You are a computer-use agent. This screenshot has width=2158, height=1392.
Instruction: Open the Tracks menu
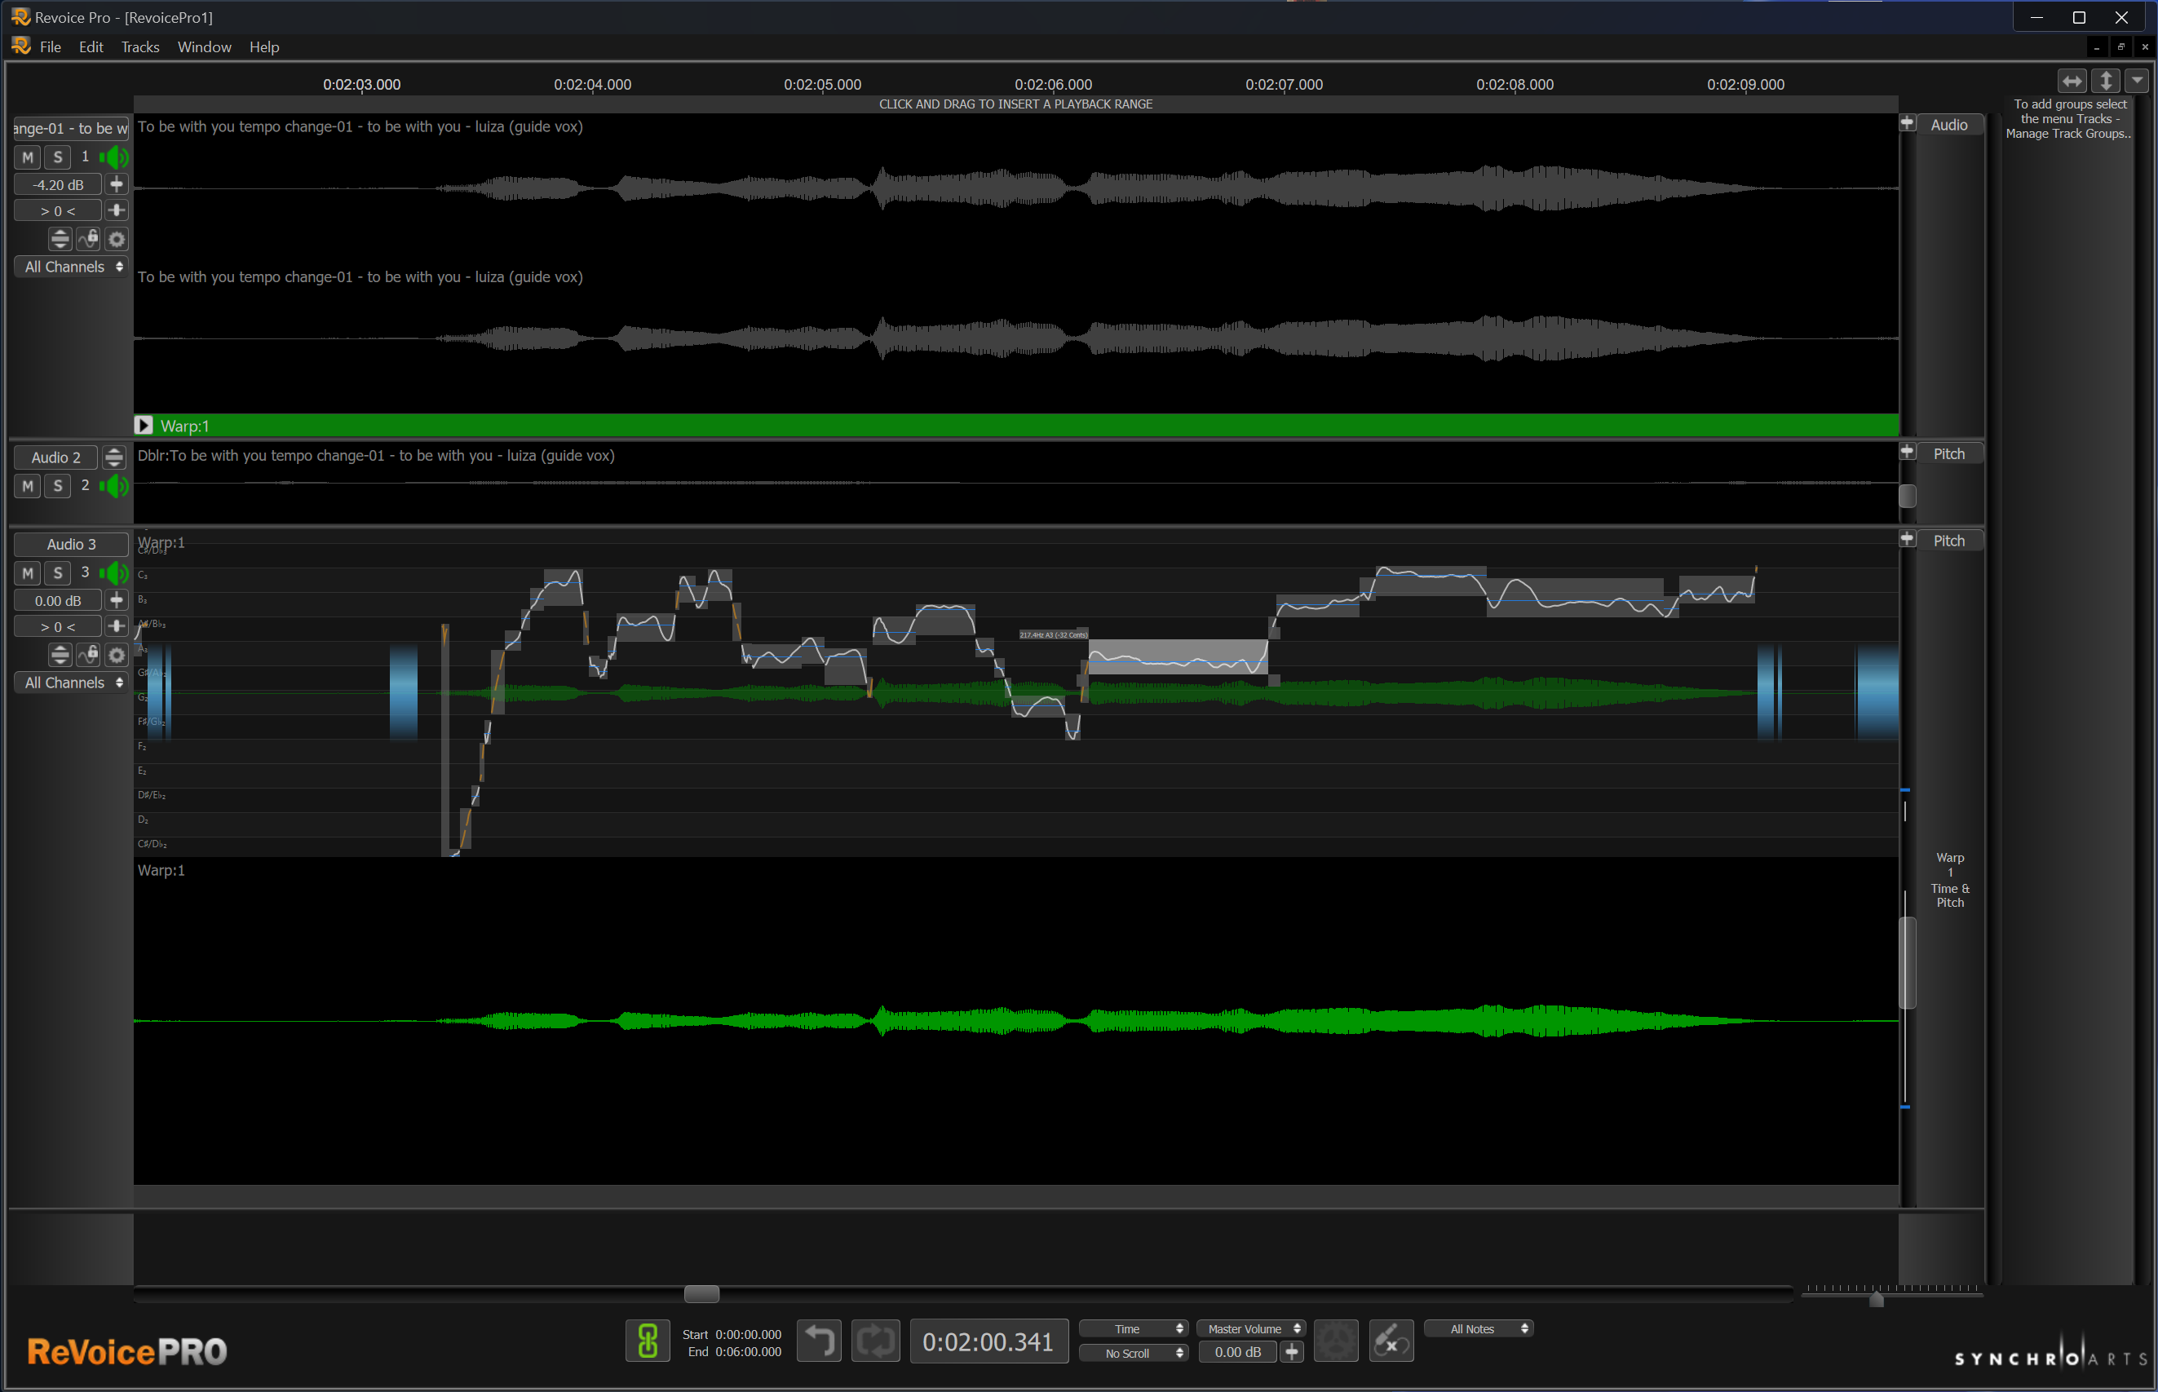140,47
